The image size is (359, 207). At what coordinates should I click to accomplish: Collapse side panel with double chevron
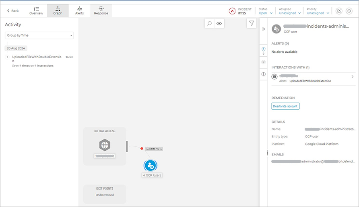[264, 29]
